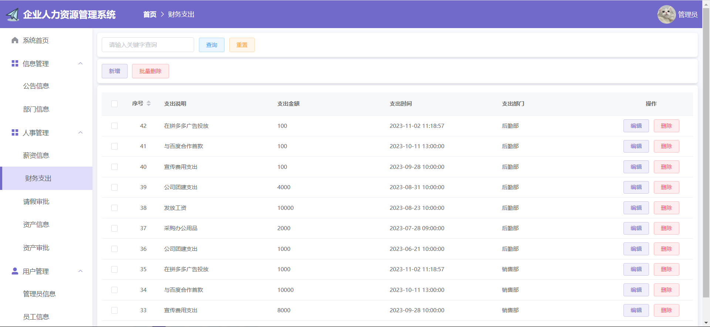
Task: Focus the keyword search input field
Action: pyautogui.click(x=148, y=45)
